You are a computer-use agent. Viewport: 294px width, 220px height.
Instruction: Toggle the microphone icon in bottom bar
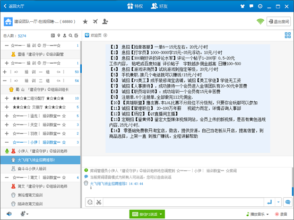[24, 214]
